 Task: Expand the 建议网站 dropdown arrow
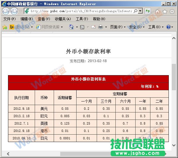(32, 27)
